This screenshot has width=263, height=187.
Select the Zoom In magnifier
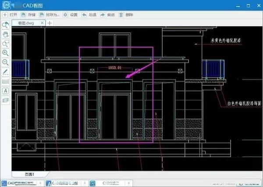coord(6,53)
